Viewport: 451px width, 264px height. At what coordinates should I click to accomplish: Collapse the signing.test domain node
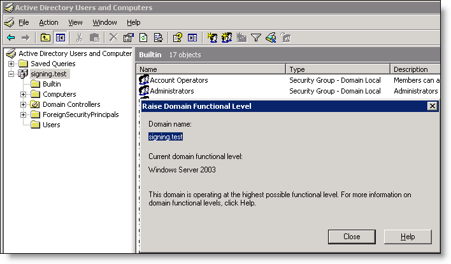[11, 74]
